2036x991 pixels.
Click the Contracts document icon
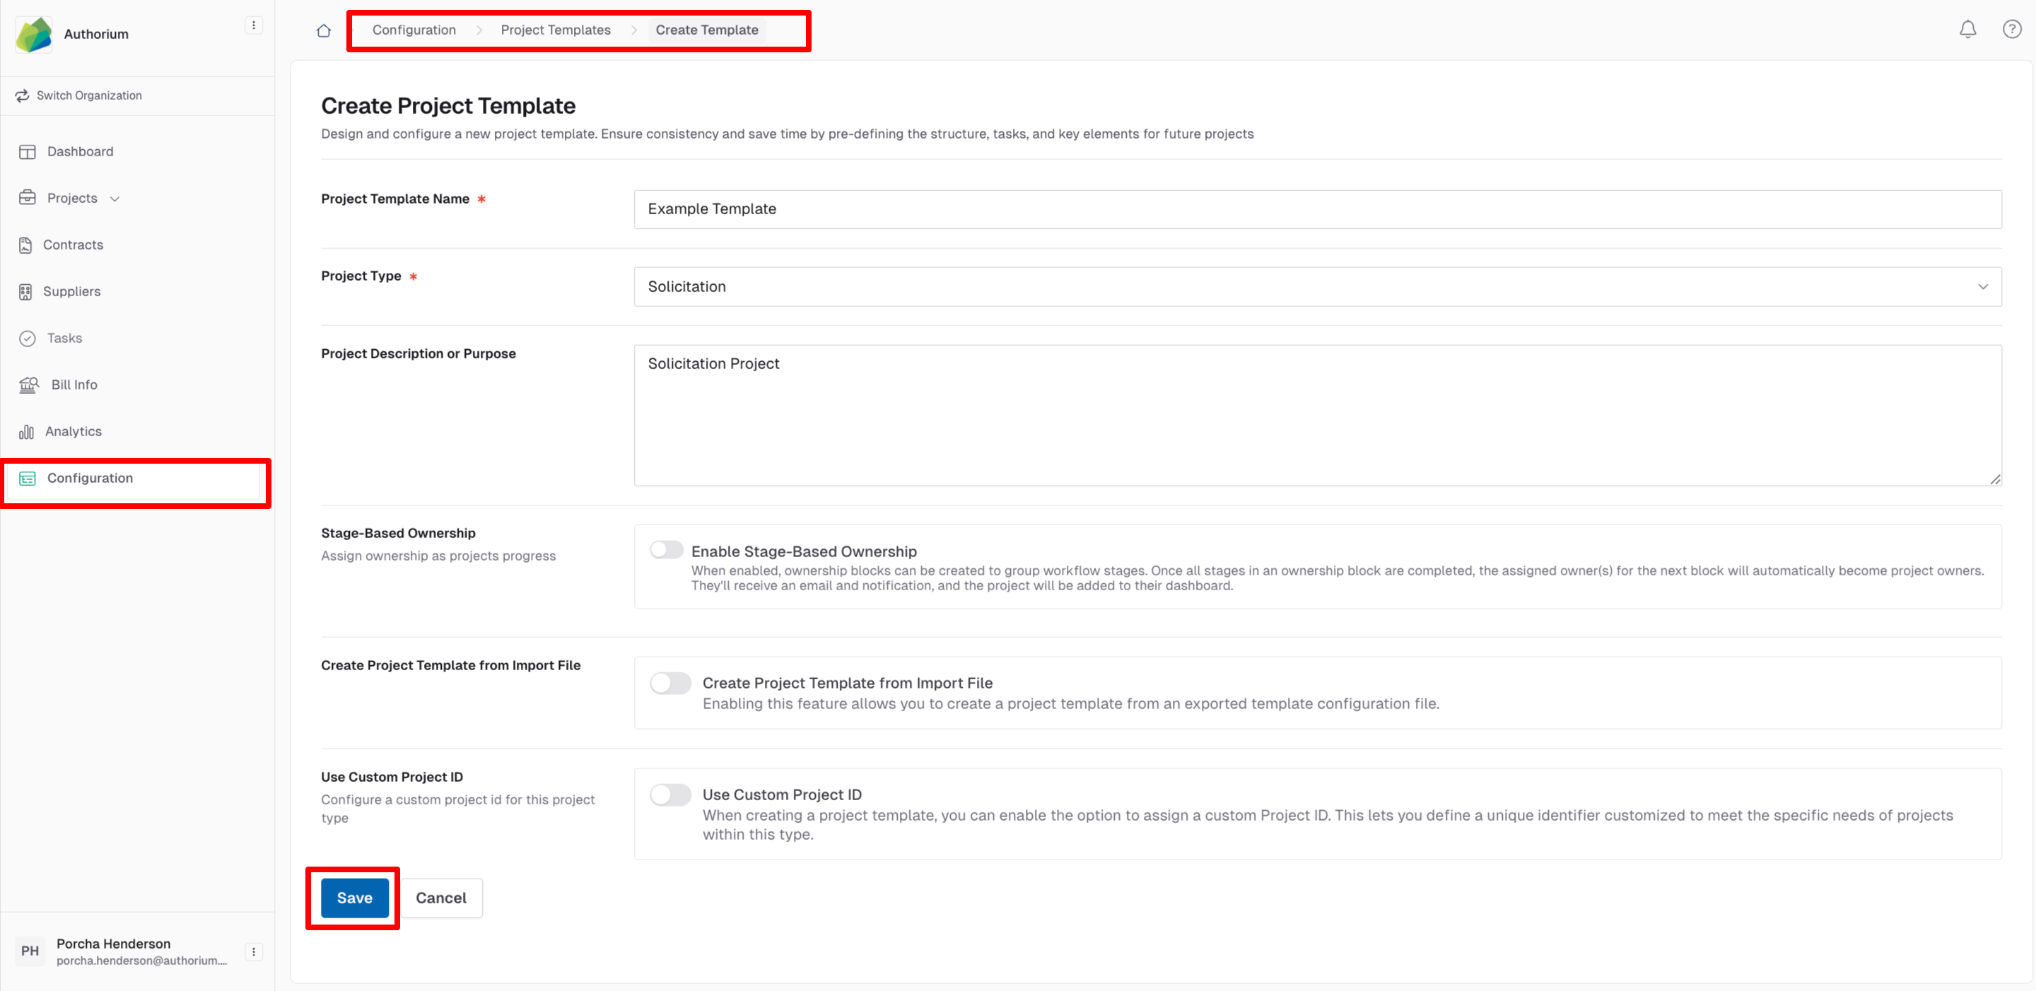(x=25, y=245)
